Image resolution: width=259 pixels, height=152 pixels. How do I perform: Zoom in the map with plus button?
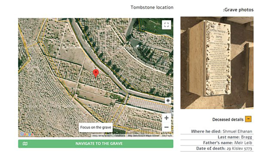point(166,118)
